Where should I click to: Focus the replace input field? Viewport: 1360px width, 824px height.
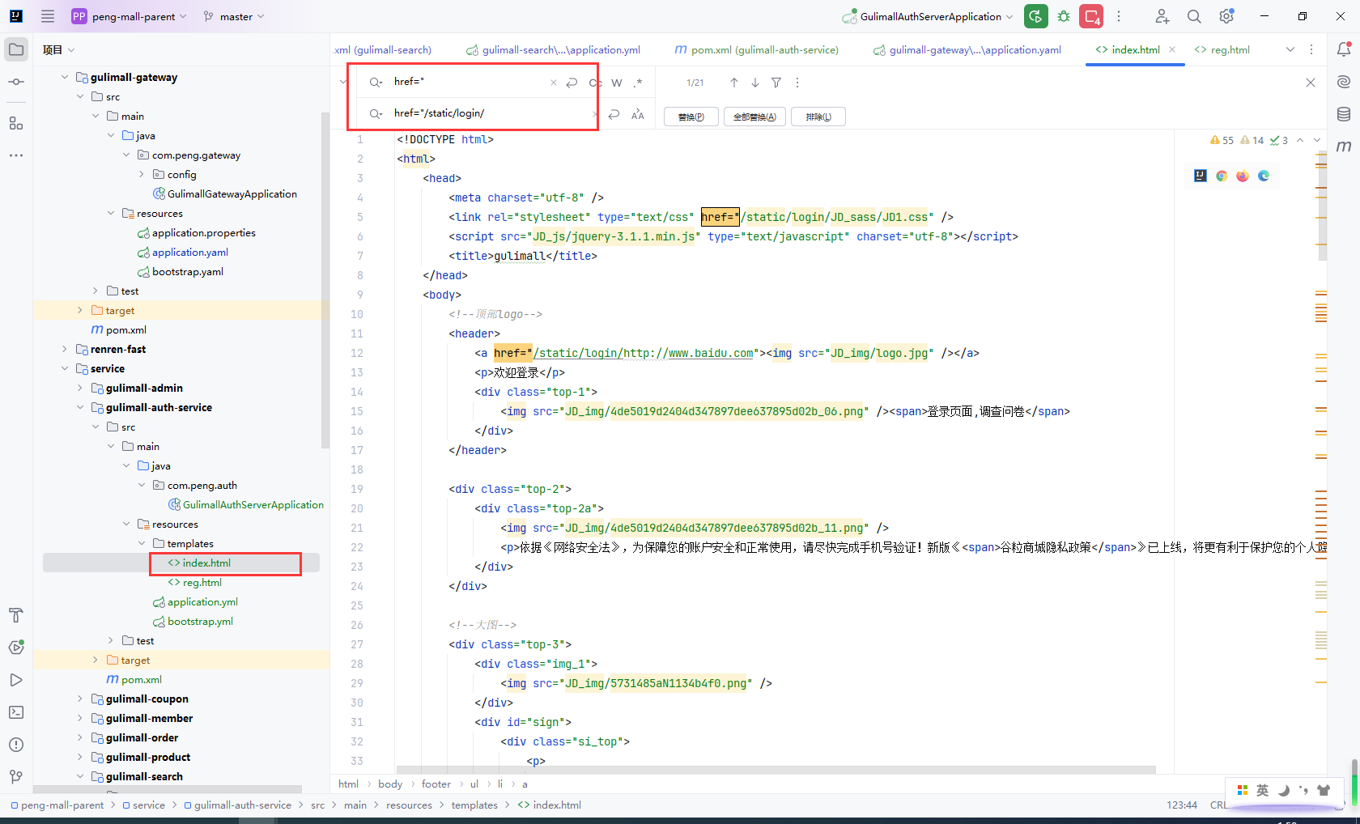pos(490,113)
